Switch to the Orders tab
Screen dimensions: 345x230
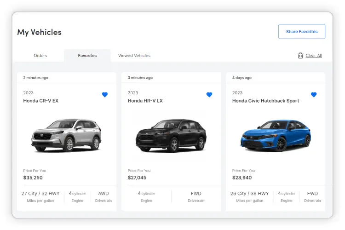(40, 56)
